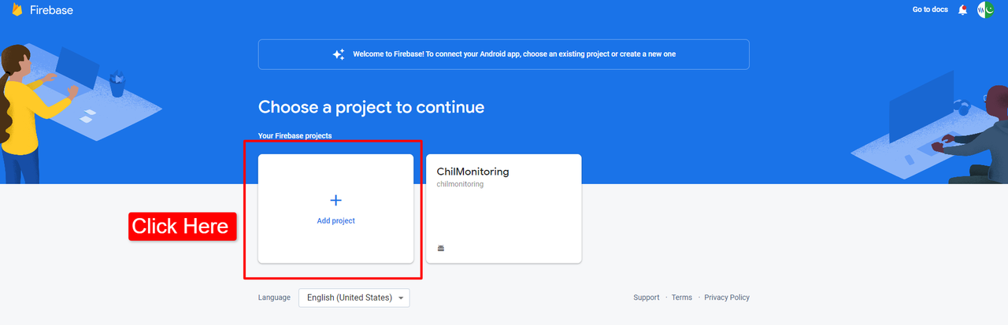This screenshot has height=325, width=1008.
Task: Open the Privacy Policy link
Action: (727, 297)
